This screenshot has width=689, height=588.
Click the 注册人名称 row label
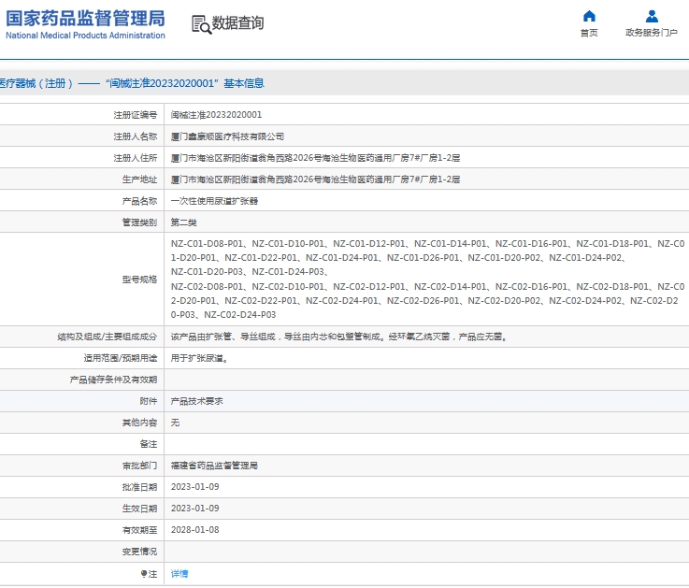point(136,136)
